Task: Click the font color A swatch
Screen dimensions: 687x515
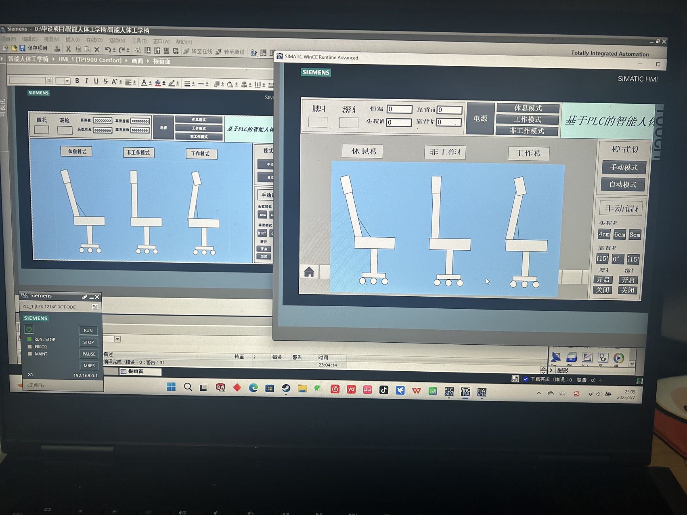Action: click(144, 82)
